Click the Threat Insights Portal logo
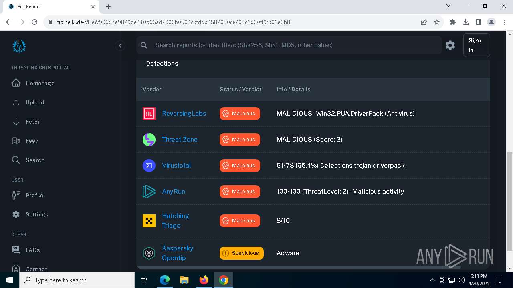 click(x=19, y=46)
